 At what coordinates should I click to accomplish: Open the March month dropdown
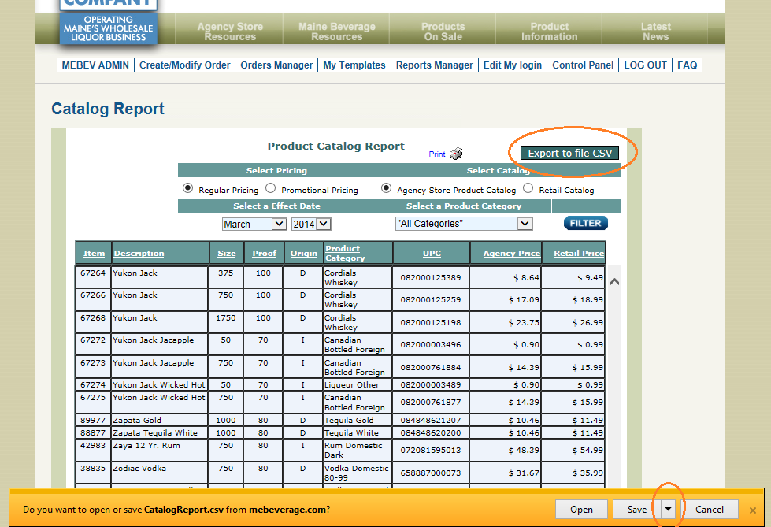(x=254, y=224)
